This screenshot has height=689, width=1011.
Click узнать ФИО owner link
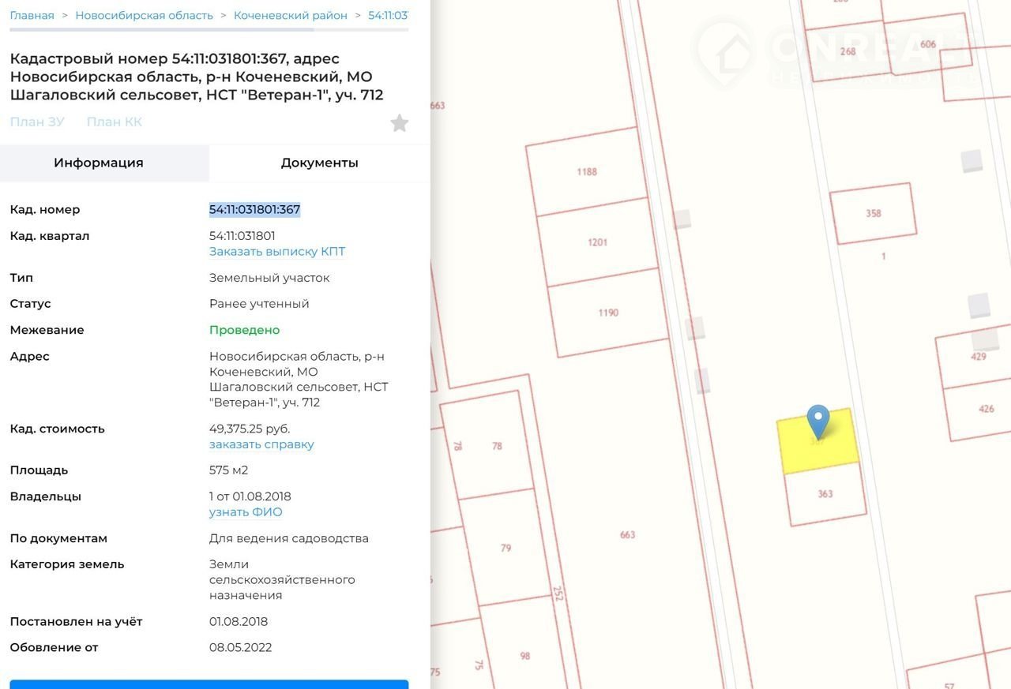coord(246,512)
